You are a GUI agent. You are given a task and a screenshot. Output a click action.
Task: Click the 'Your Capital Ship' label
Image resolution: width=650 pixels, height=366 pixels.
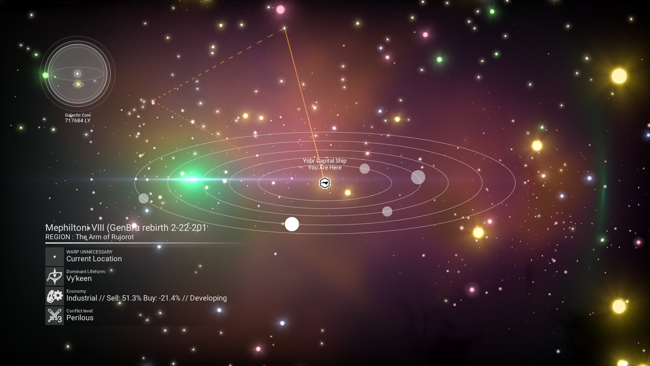[325, 161]
